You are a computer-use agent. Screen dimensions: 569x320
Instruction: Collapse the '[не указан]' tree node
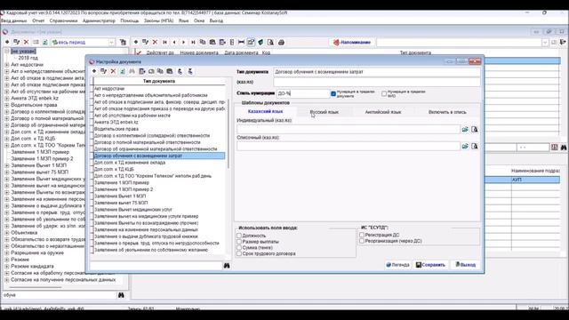click(6, 52)
